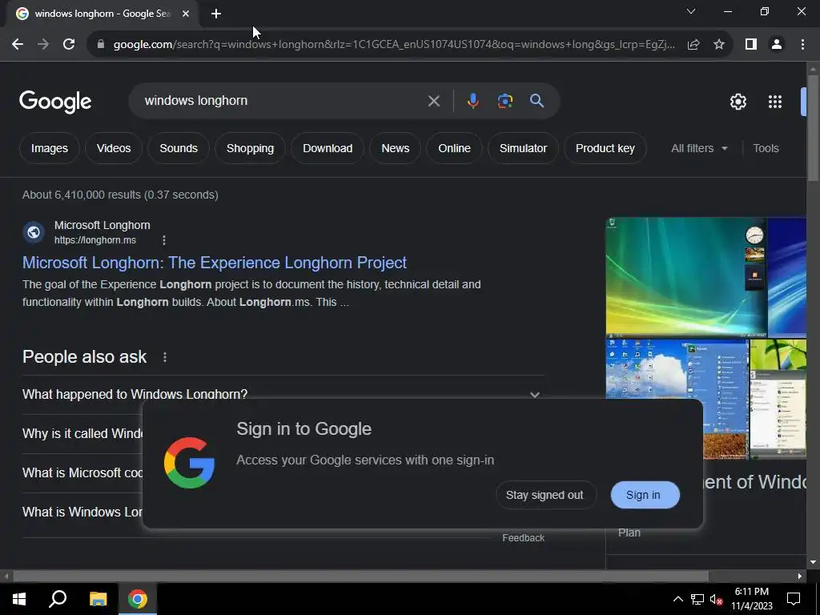Open the Chrome three-dot menu

[x=802, y=45]
